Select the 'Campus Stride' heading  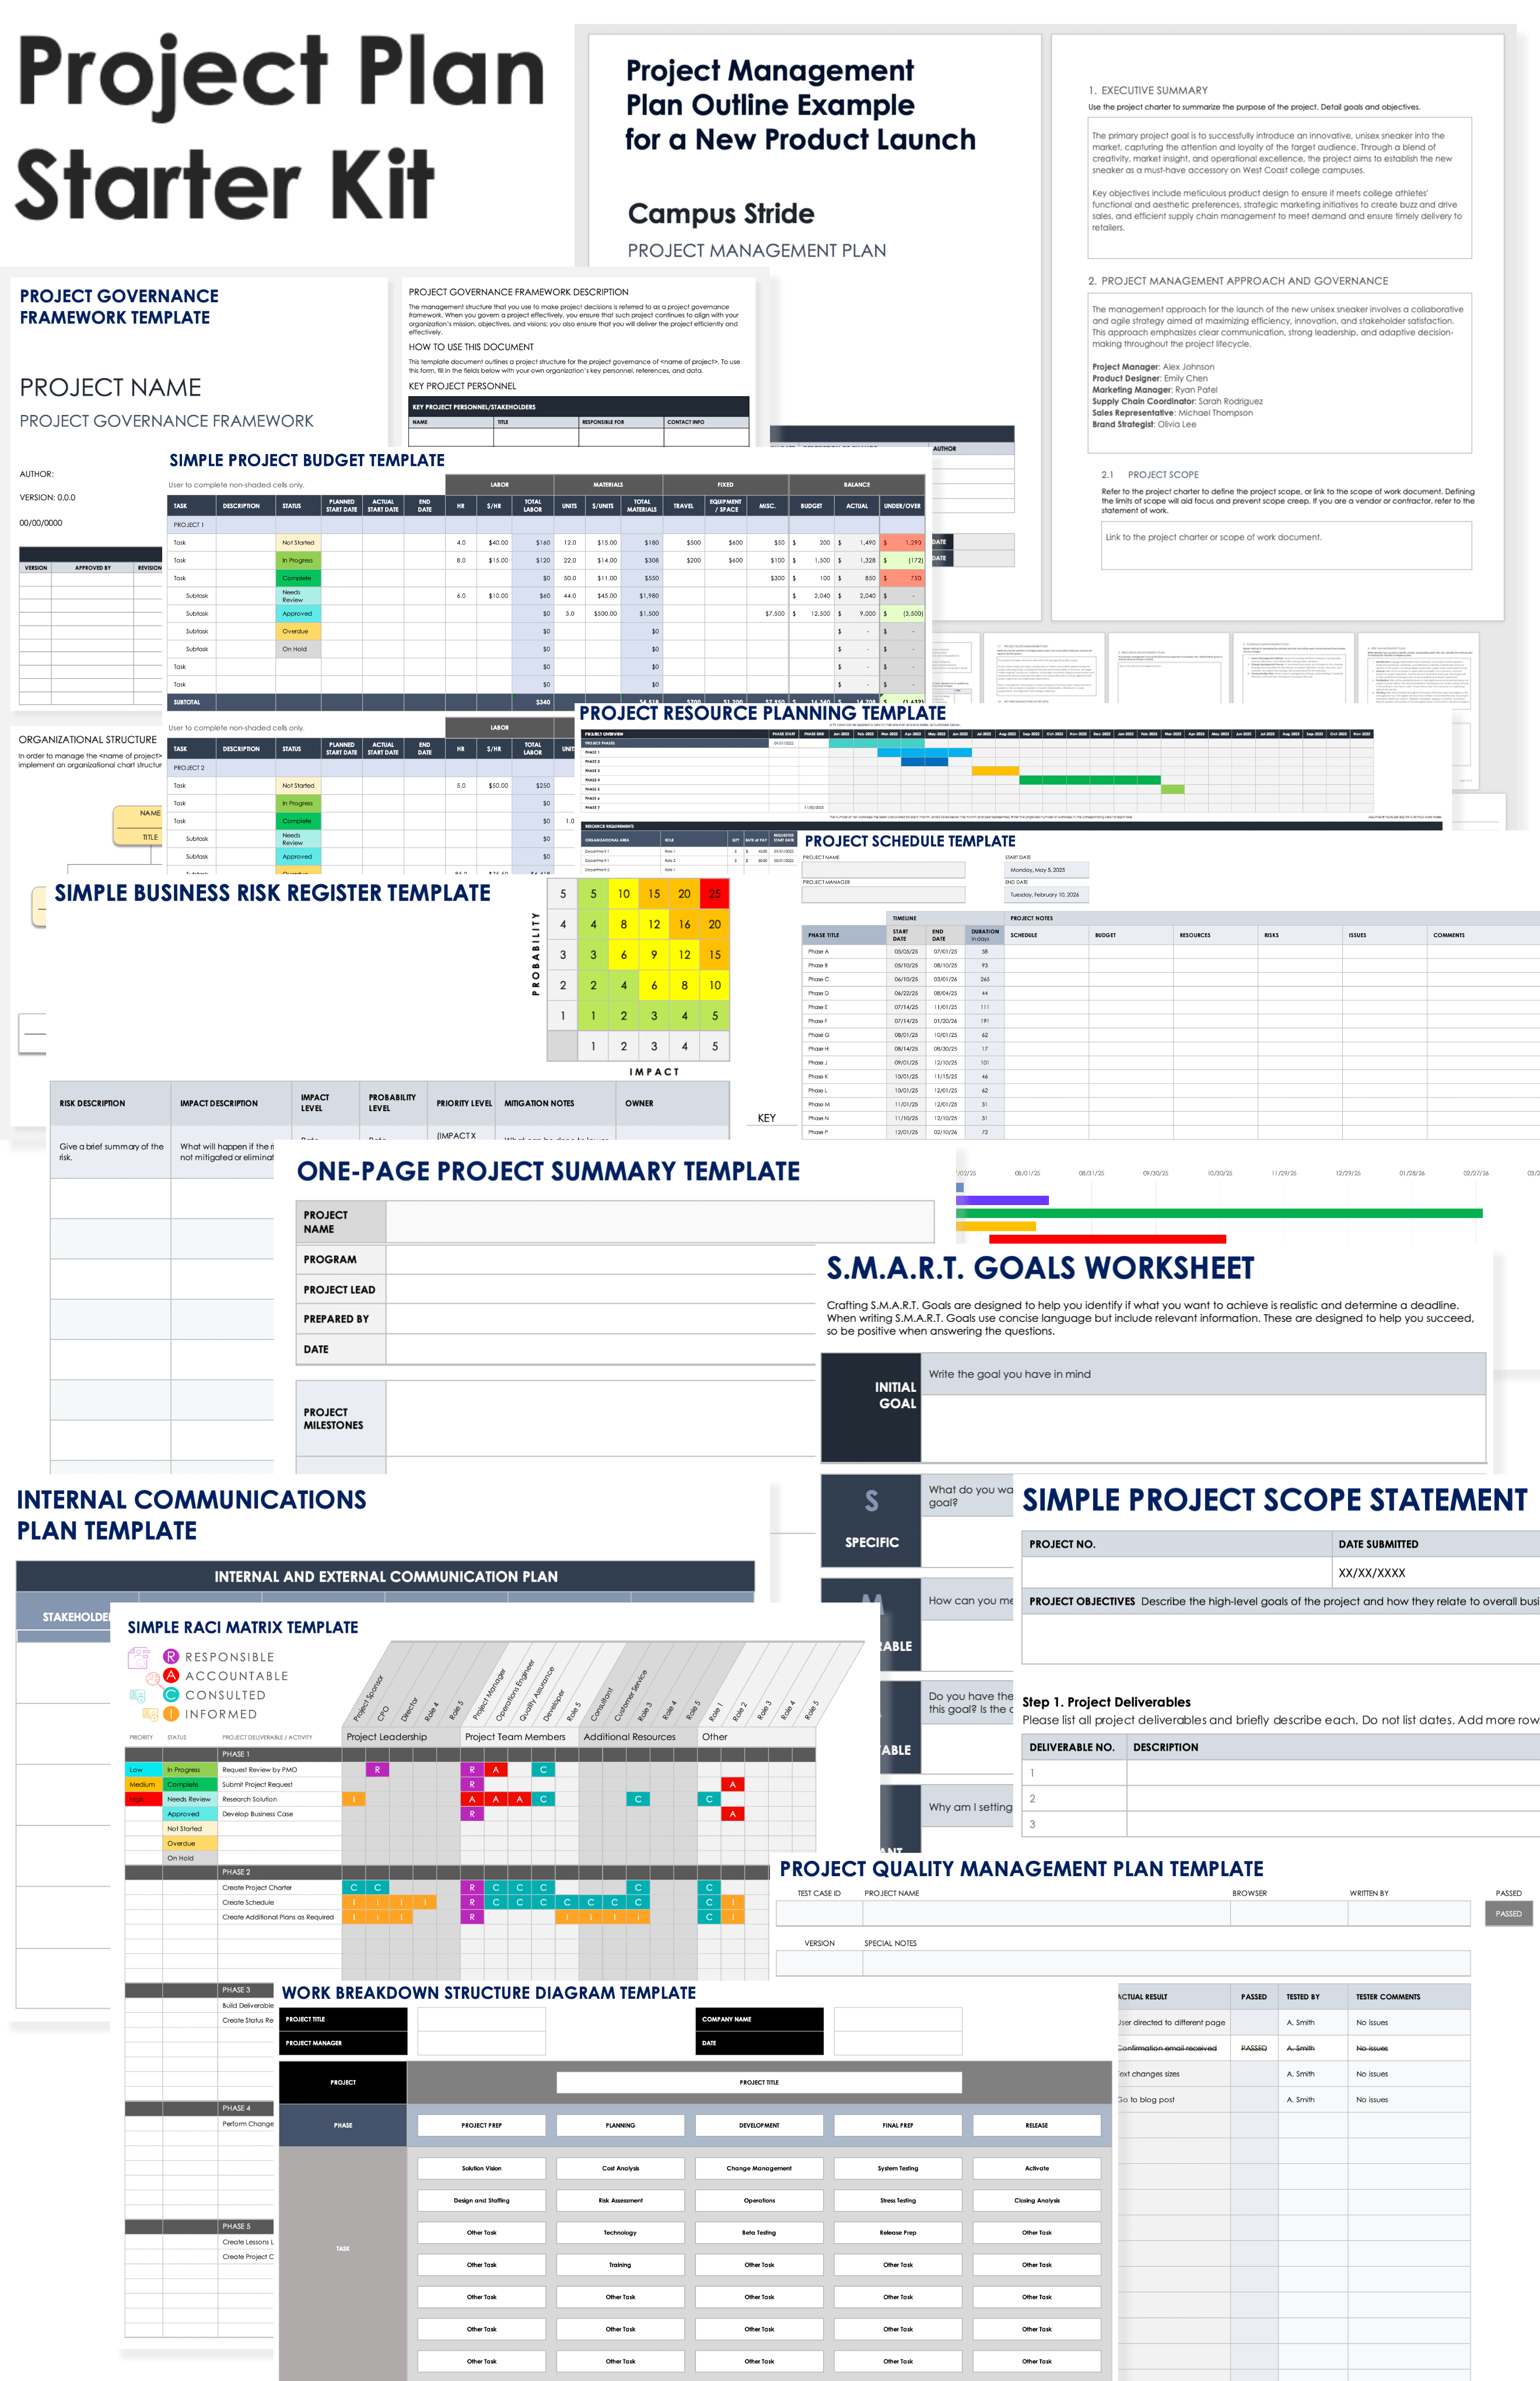click(x=721, y=214)
